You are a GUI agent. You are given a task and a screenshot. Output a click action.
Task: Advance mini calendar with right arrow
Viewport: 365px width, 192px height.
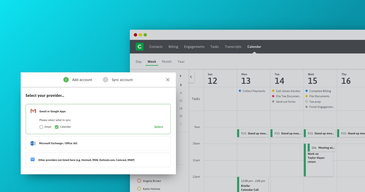[x=181, y=76]
